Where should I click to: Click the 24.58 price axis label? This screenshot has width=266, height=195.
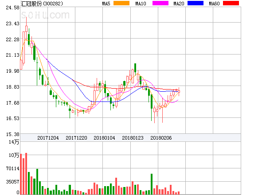12,8
